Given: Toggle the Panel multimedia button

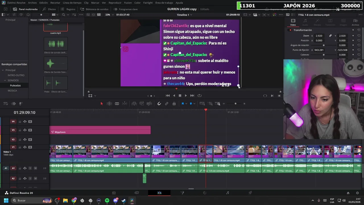Looking at the screenshot, I should click(x=25, y=9).
